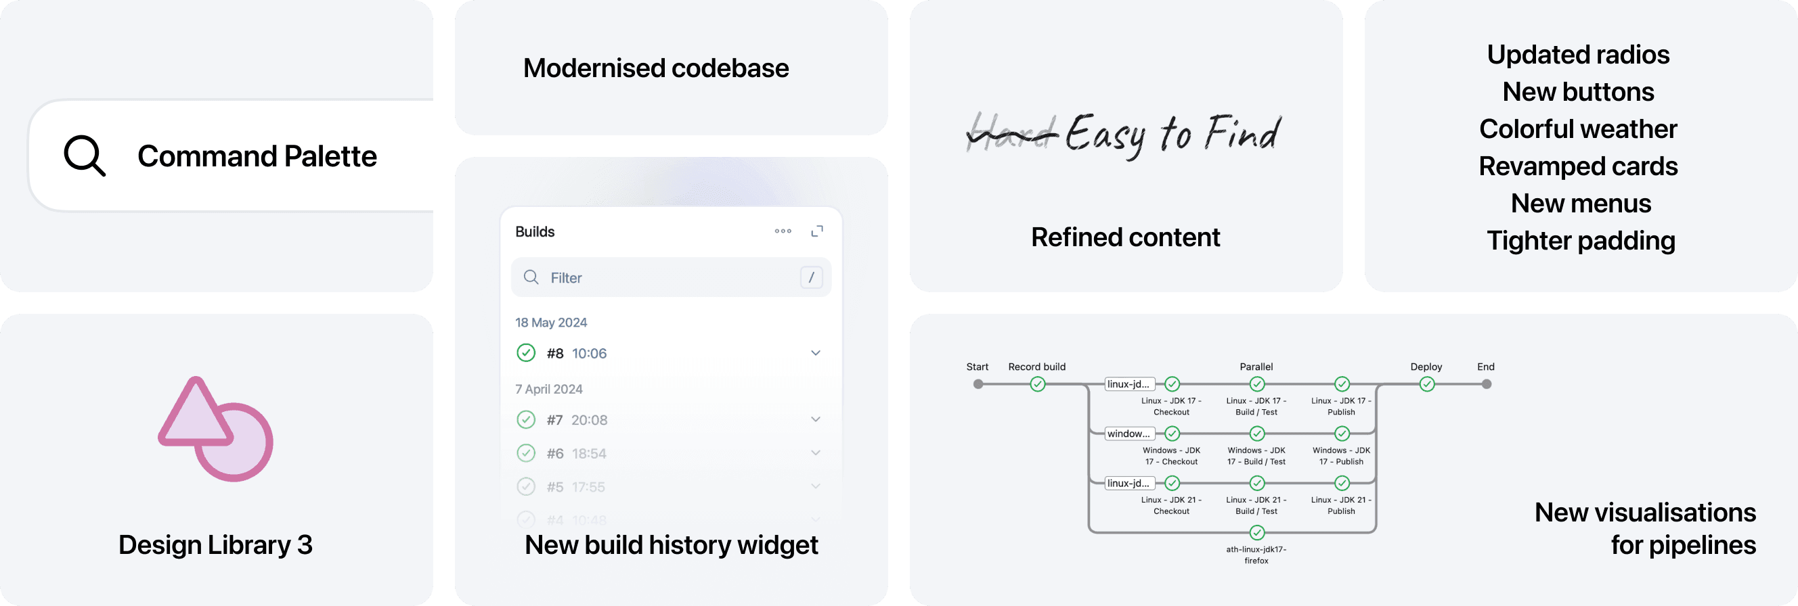This screenshot has width=1798, height=606.
Task: Expand build #8 details with its chevron
Action: coord(814,353)
